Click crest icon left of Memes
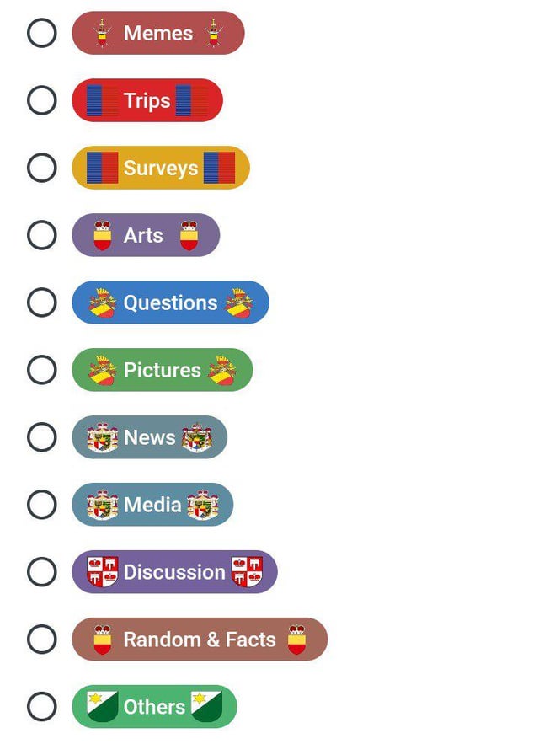 tap(102, 33)
